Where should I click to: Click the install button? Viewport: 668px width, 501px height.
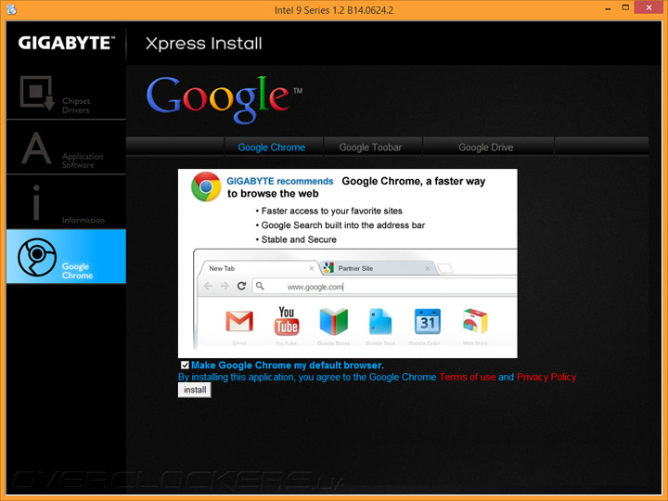(195, 390)
